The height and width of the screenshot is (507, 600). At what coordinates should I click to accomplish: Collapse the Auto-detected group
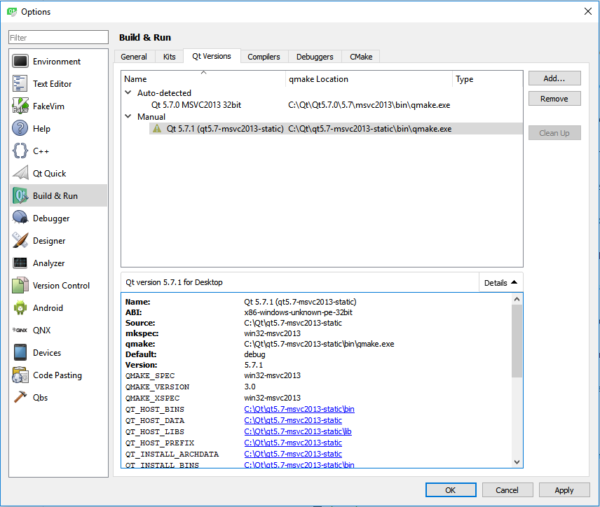tap(128, 92)
